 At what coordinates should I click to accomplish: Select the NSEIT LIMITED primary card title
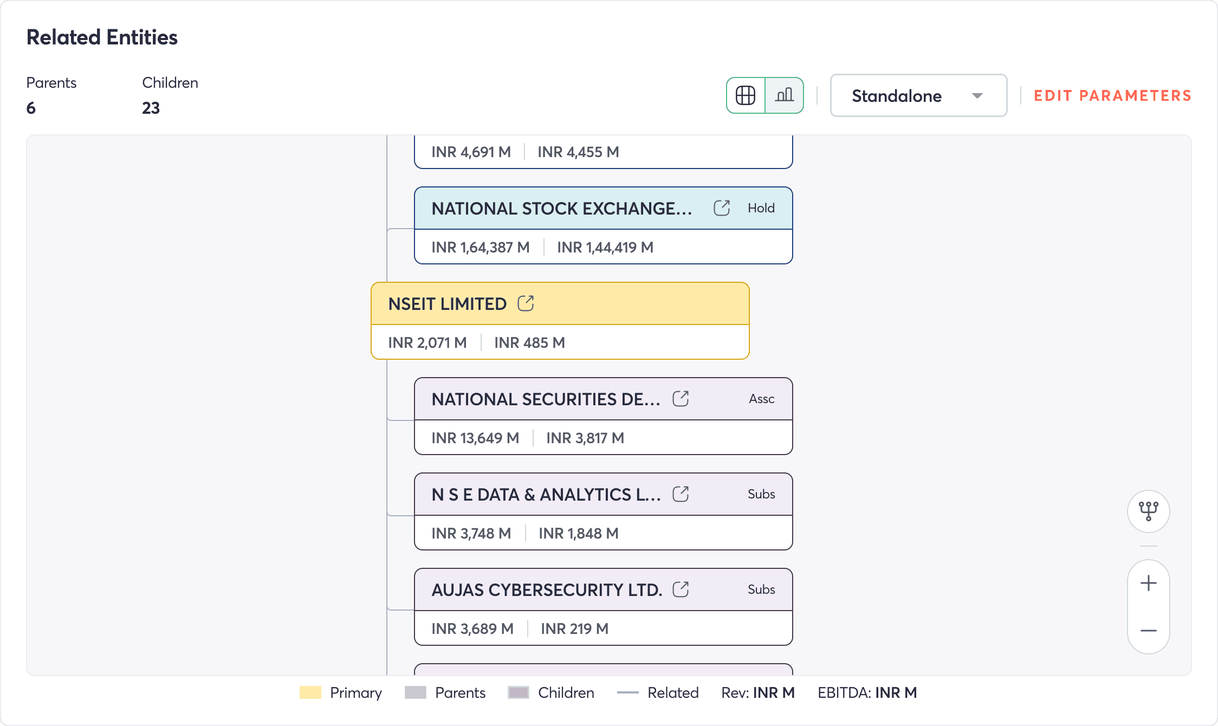pos(448,304)
